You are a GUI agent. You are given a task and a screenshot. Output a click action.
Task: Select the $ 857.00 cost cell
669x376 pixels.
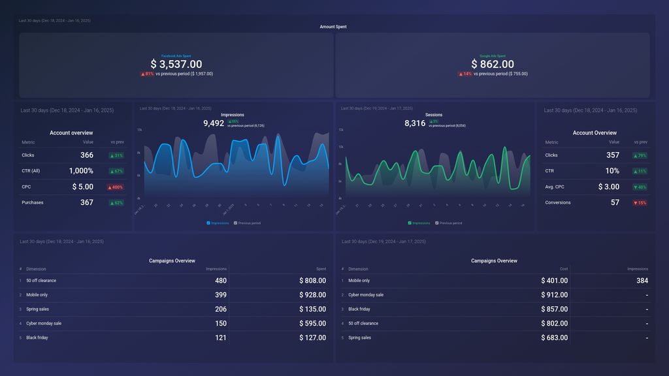[x=555, y=309]
